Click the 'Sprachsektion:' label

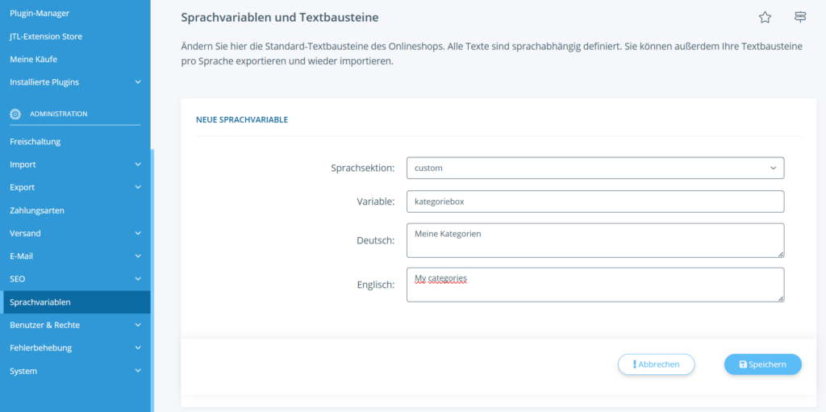pyautogui.click(x=363, y=168)
